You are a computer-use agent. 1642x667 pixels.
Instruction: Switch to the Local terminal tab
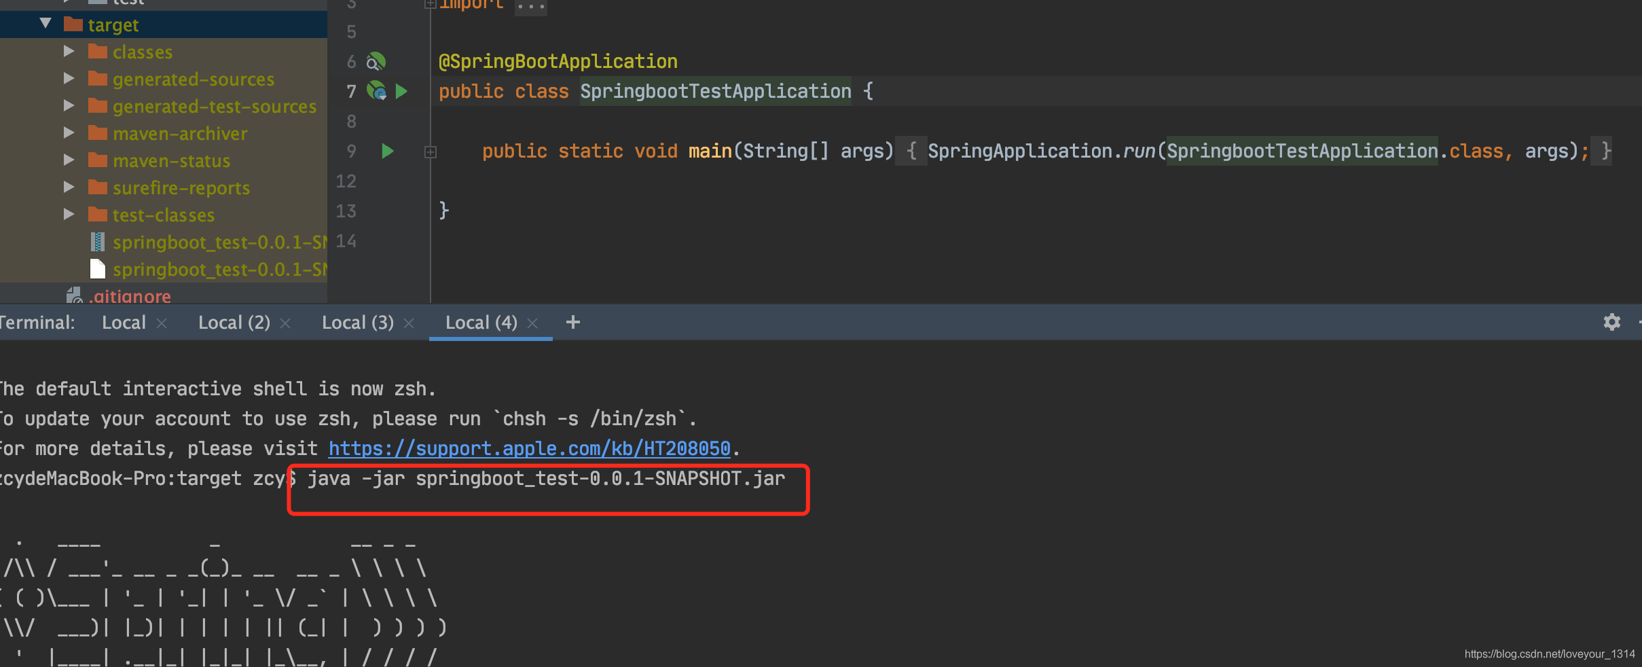(x=124, y=323)
